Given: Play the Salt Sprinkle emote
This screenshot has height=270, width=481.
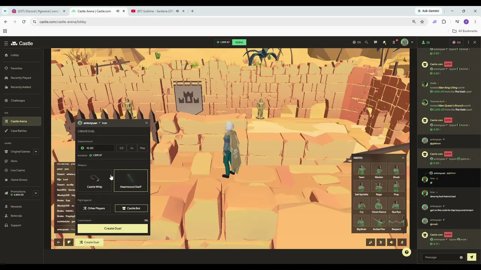Looking at the screenshot, I should click(362, 188).
